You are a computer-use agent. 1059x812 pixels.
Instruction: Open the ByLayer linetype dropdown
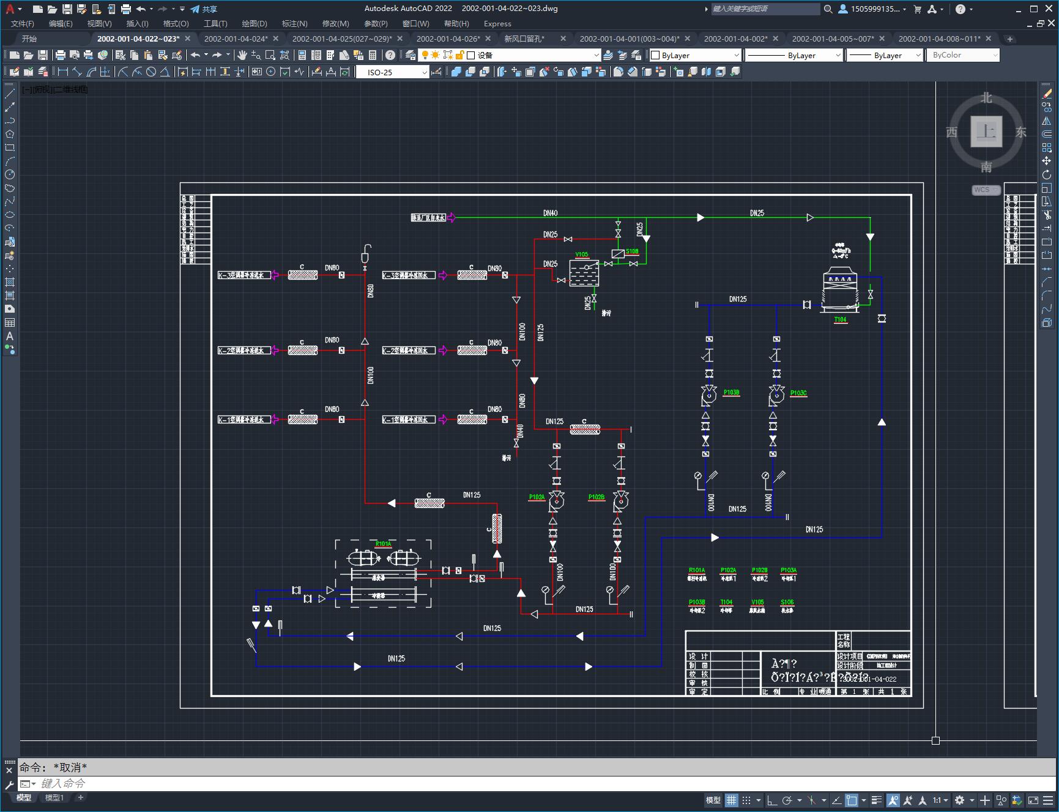794,55
